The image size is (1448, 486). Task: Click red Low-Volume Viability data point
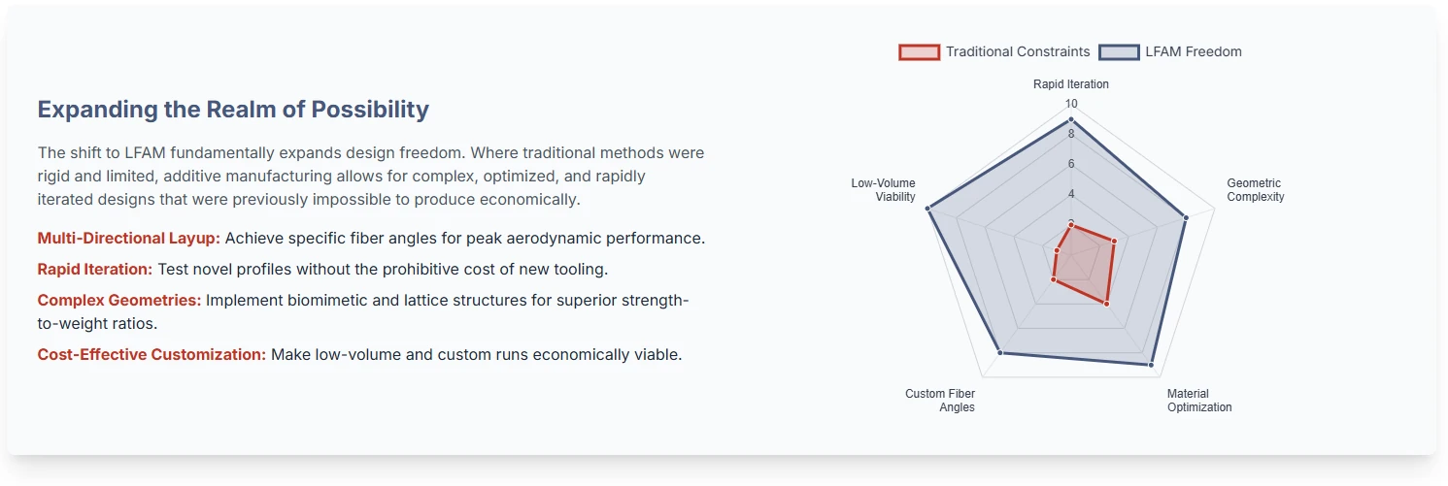[x=1057, y=250]
